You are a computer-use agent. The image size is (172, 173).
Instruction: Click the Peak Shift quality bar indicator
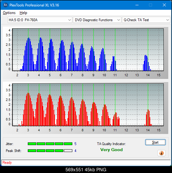[x=50, y=151]
